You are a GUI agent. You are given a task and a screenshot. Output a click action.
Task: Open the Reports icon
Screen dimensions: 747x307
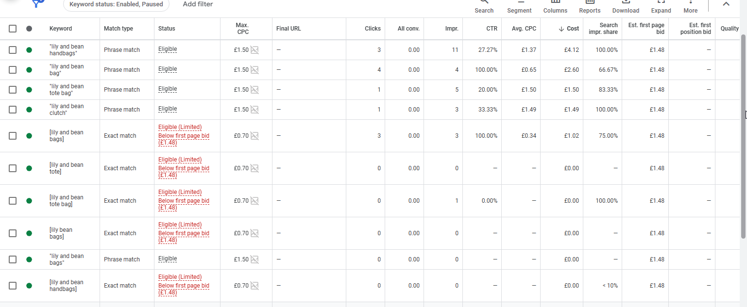pos(590,7)
